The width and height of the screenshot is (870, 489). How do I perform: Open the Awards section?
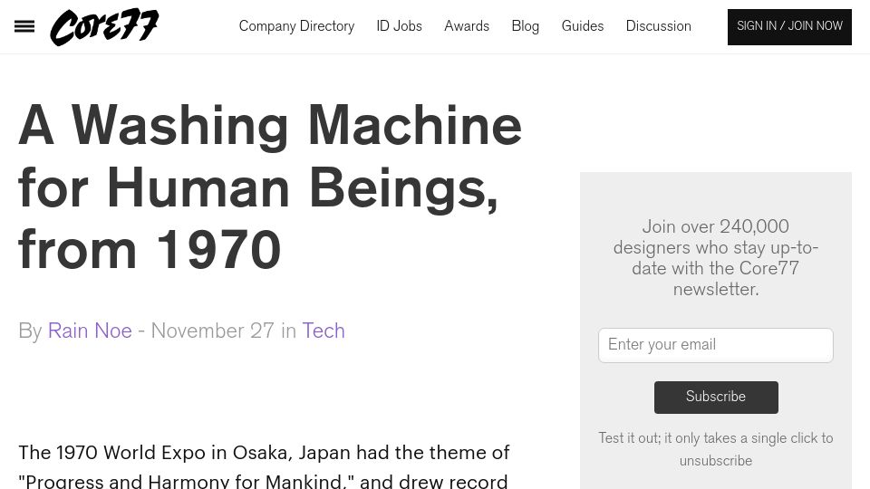pos(467,26)
